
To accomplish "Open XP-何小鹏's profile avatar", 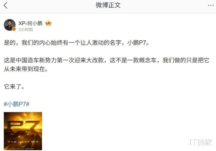I will coord(10,25).
